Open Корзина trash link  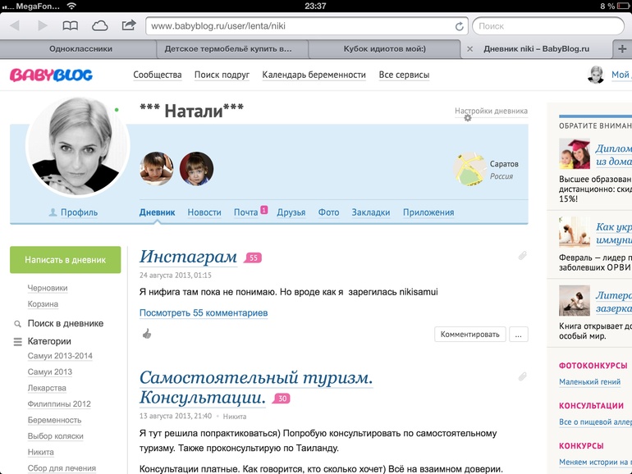coord(43,304)
